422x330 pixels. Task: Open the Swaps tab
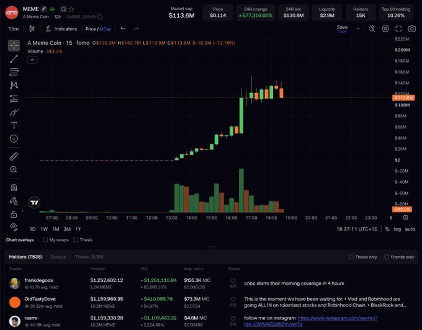click(59, 257)
